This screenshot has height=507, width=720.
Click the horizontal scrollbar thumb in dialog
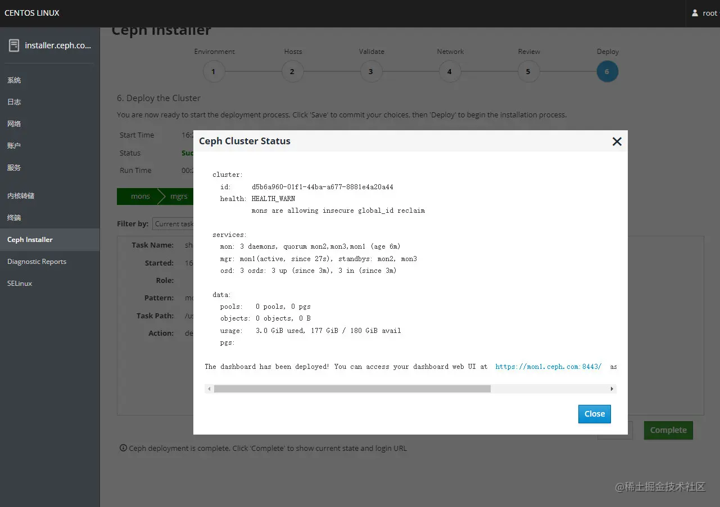coord(352,389)
